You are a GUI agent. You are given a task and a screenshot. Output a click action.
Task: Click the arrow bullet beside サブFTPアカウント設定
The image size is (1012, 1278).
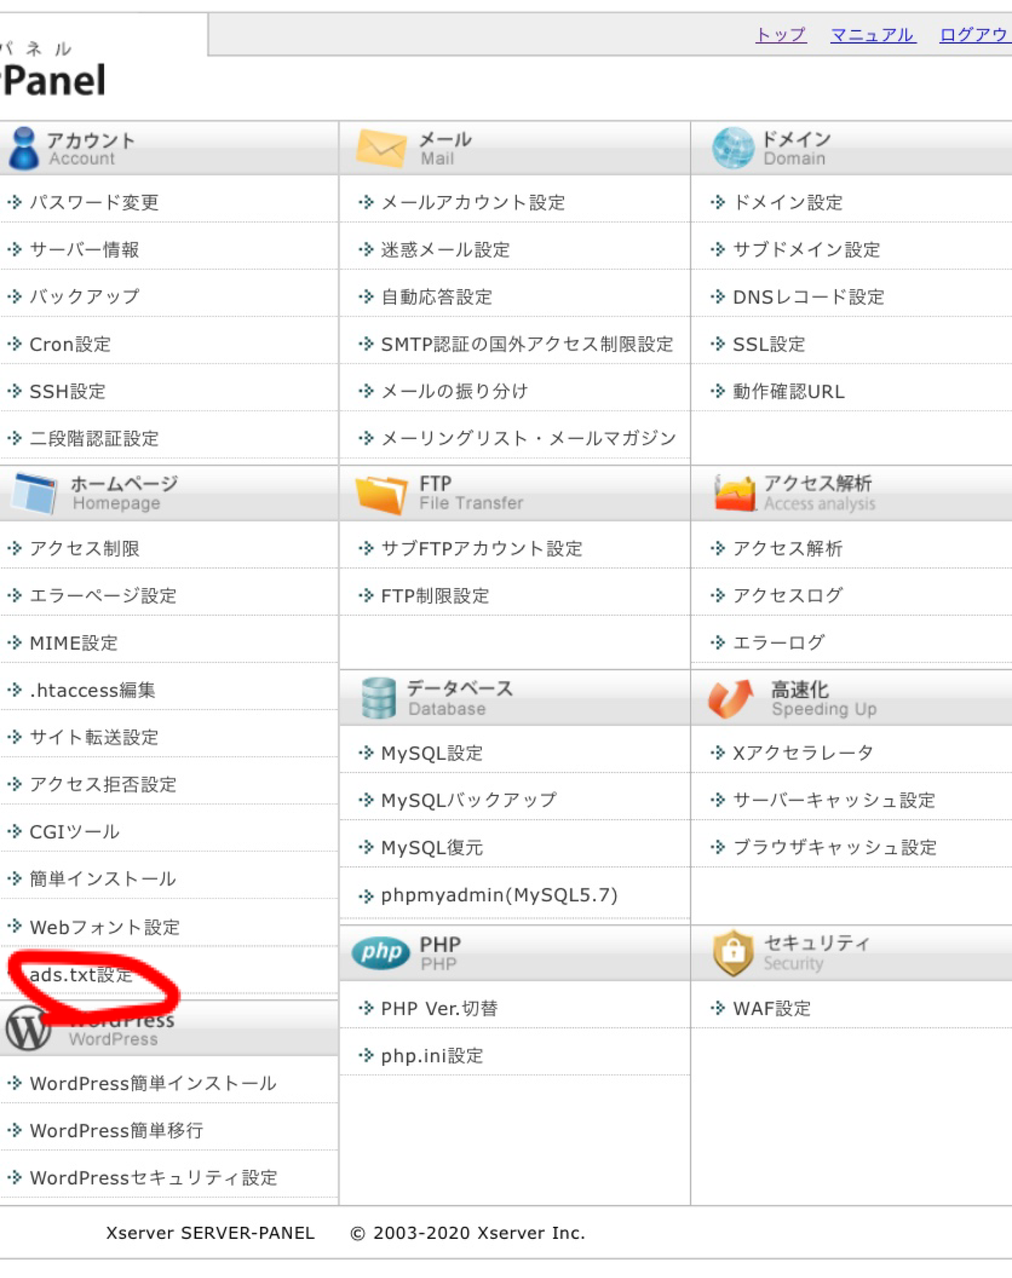pos(366,548)
